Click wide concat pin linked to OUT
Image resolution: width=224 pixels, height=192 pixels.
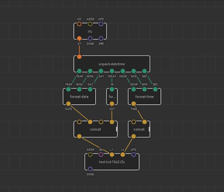click(112, 122)
